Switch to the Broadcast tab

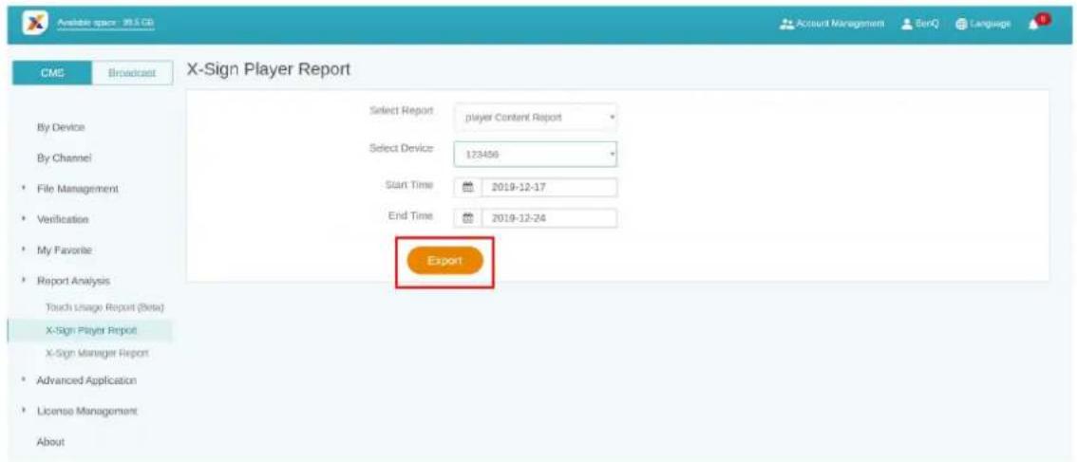pos(131,73)
